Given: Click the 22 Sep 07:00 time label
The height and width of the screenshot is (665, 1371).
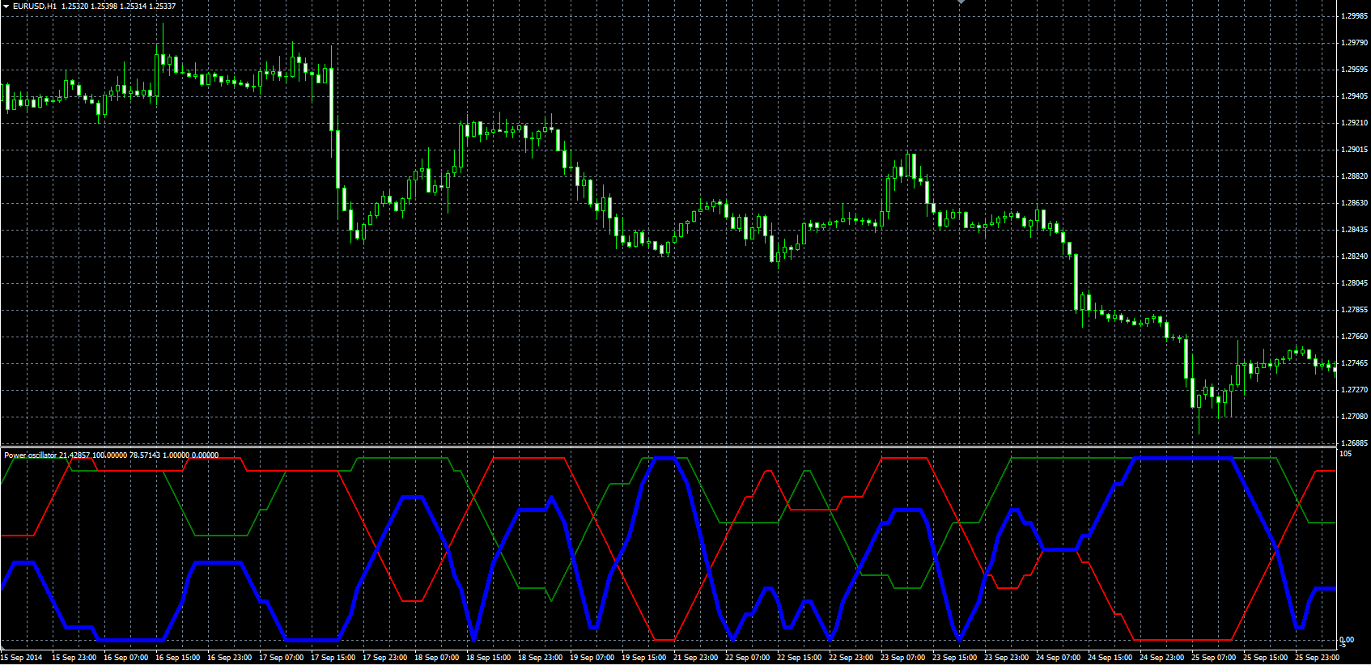Looking at the screenshot, I should pyautogui.click(x=748, y=657).
